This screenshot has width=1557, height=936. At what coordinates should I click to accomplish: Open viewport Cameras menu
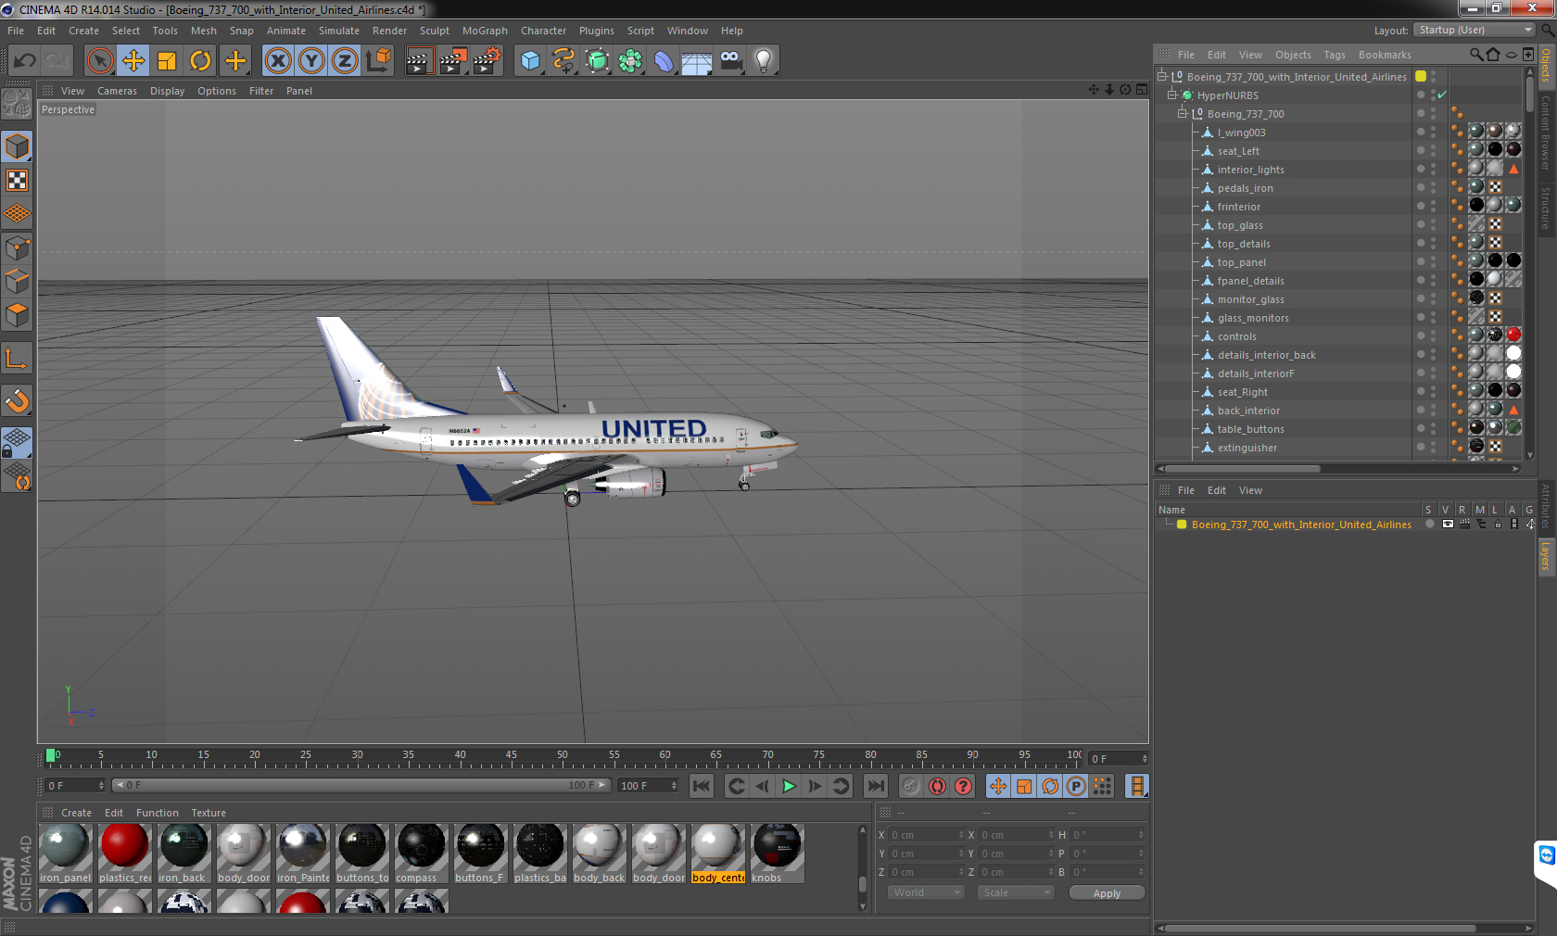point(117,91)
